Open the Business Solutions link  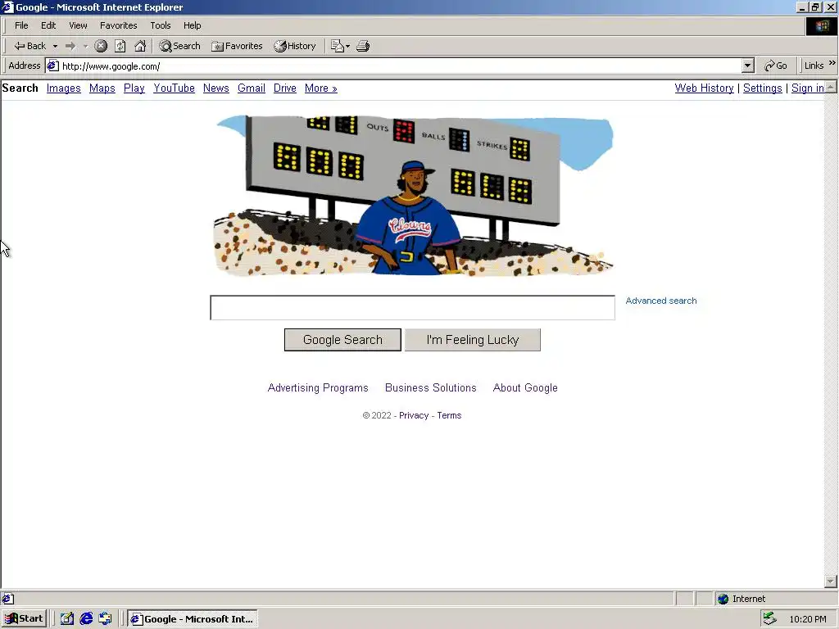point(431,387)
